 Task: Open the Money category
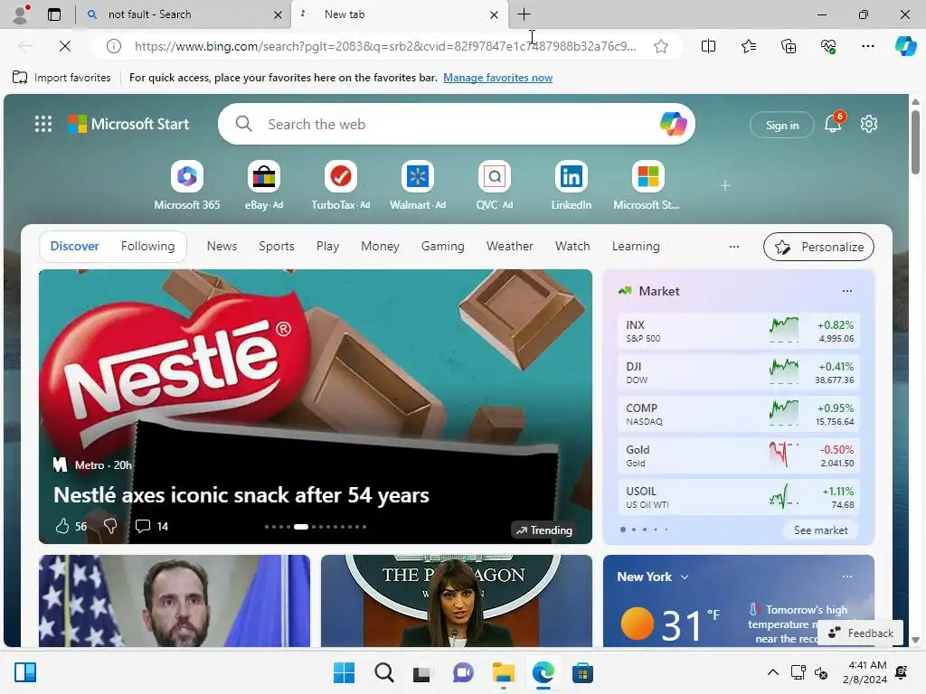(380, 246)
